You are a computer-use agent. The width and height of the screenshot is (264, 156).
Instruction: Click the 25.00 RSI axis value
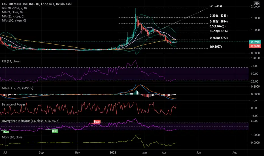(255, 81)
